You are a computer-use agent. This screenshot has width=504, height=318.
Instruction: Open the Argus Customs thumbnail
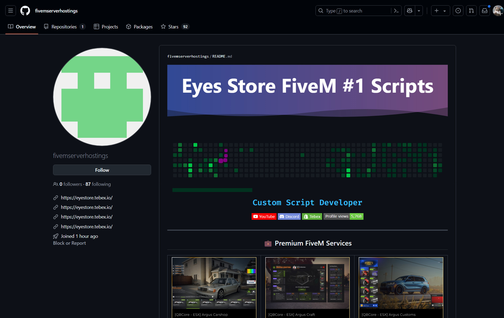click(x=401, y=283)
